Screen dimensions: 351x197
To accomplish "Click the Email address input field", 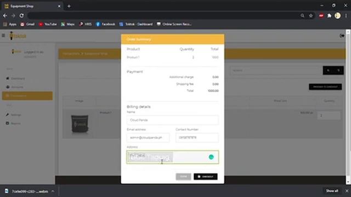I will coord(148,137).
